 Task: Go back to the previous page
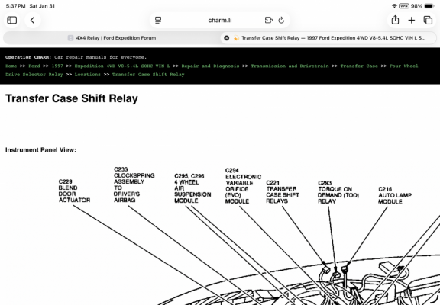[x=33, y=20]
